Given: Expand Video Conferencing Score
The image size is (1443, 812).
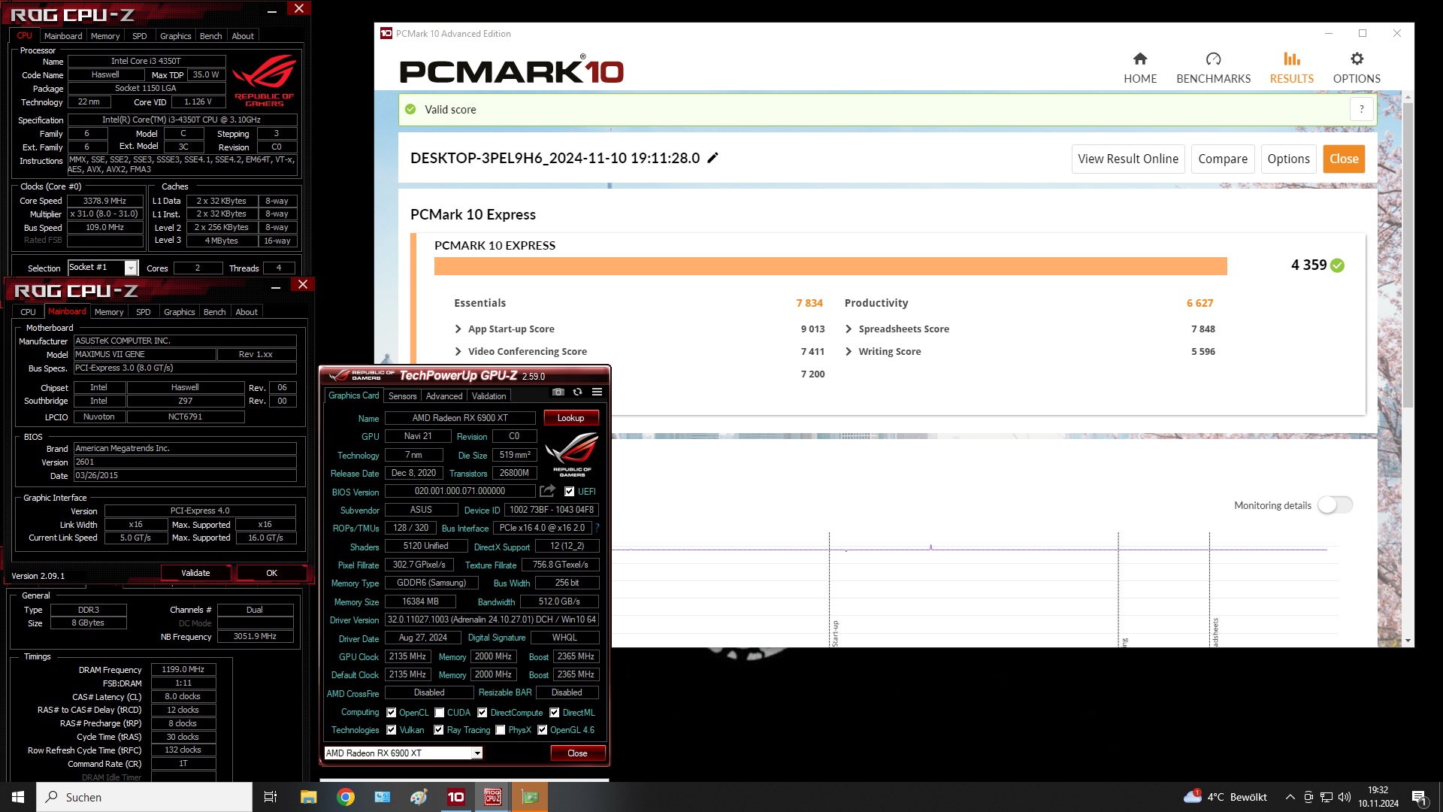Looking at the screenshot, I should coord(458,351).
